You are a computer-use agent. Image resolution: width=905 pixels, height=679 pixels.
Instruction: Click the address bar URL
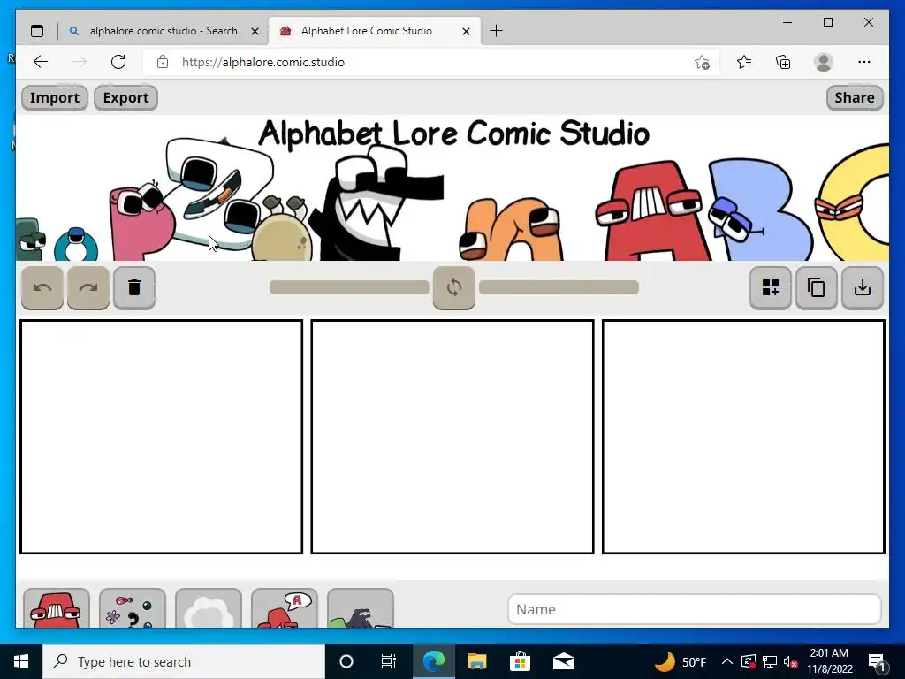point(263,63)
